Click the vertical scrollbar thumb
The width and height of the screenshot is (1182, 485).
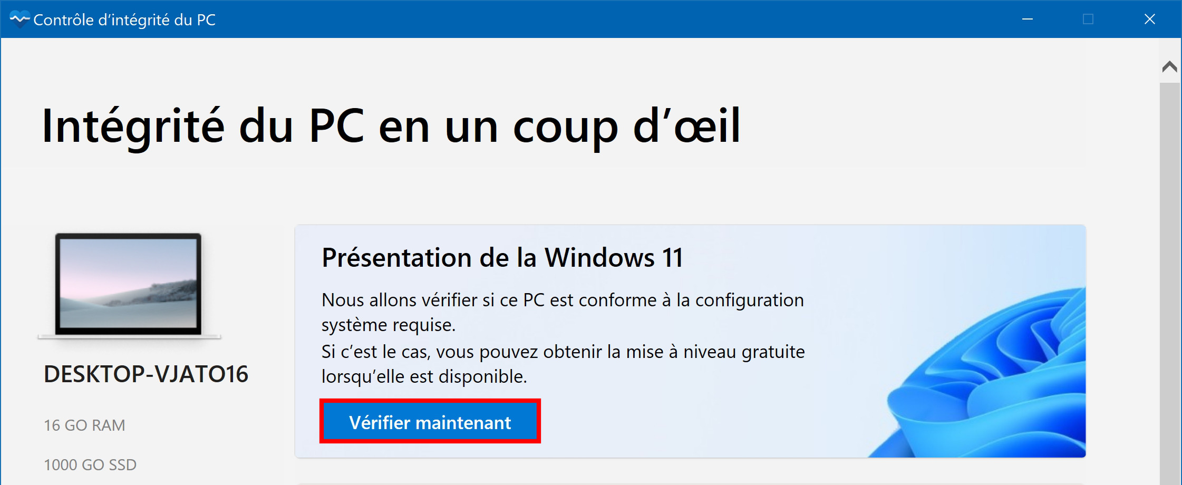[x=1169, y=284]
